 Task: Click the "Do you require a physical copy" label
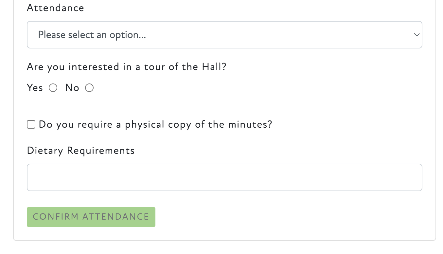point(155,124)
